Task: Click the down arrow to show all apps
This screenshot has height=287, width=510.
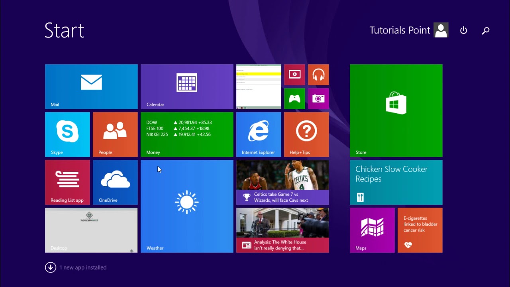Action: (x=51, y=267)
